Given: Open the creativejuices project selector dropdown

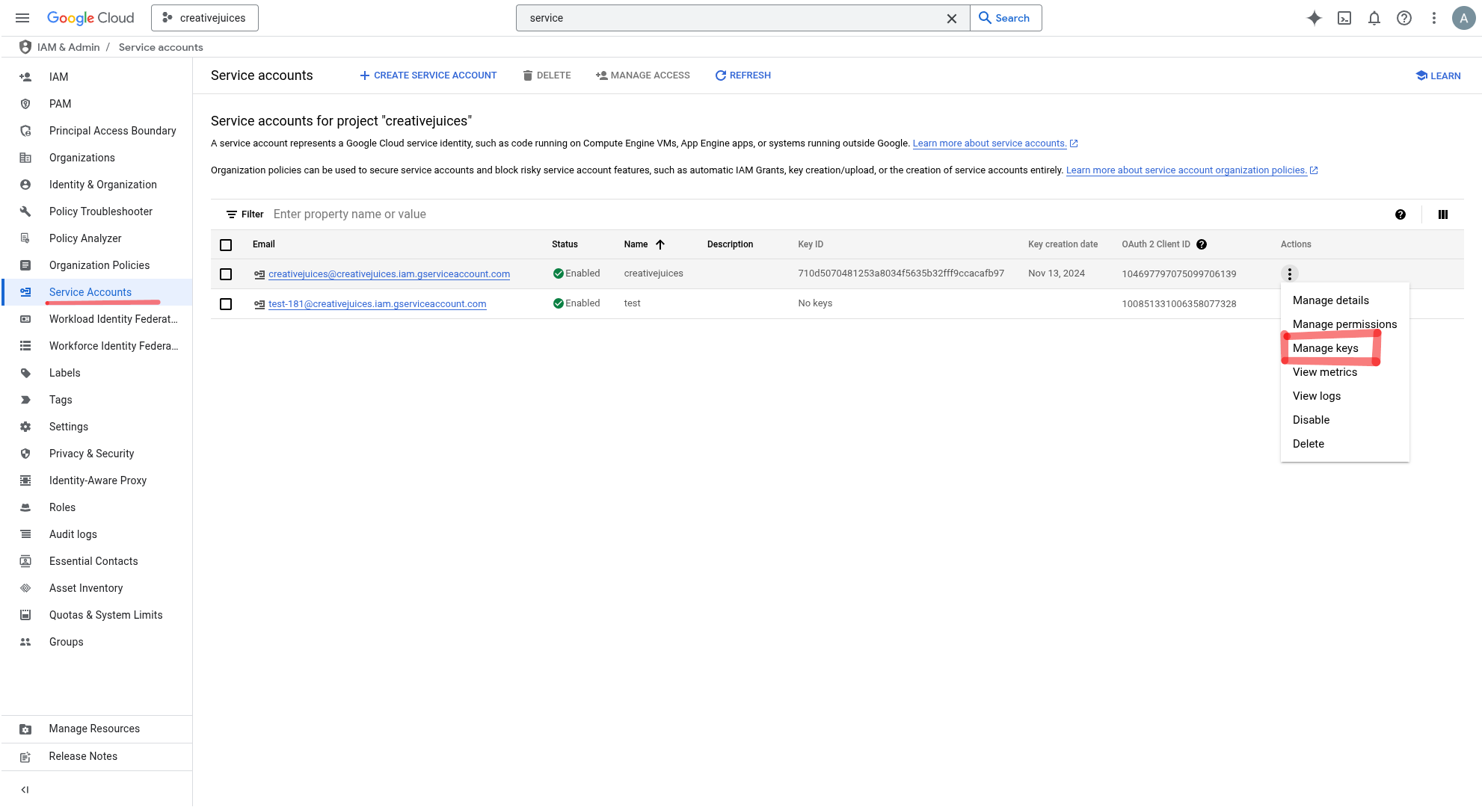Looking at the screenshot, I should click(205, 18).
